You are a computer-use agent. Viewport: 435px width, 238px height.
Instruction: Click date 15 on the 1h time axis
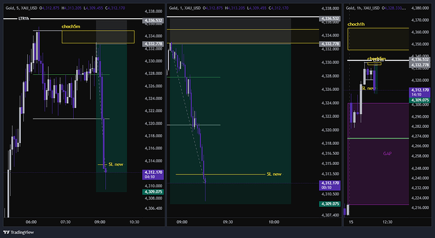[x=351, y=222]
